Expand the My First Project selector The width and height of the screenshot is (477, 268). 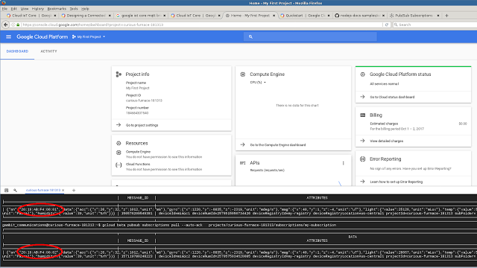click(89, 36)
